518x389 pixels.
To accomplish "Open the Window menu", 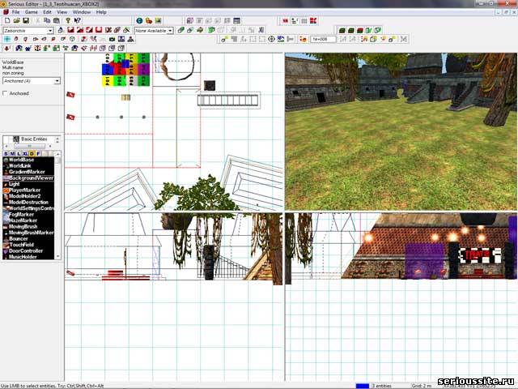I will (x=82, y=12).
